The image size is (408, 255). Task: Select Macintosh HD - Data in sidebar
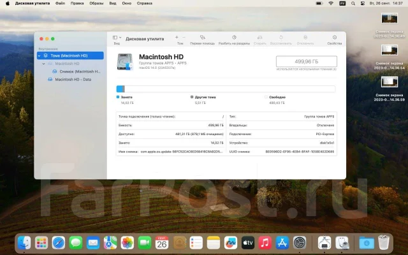[70, 79]
